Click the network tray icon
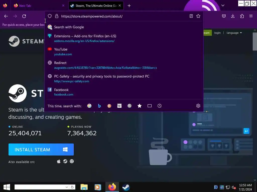257x192 pixels. pos(228,187)
